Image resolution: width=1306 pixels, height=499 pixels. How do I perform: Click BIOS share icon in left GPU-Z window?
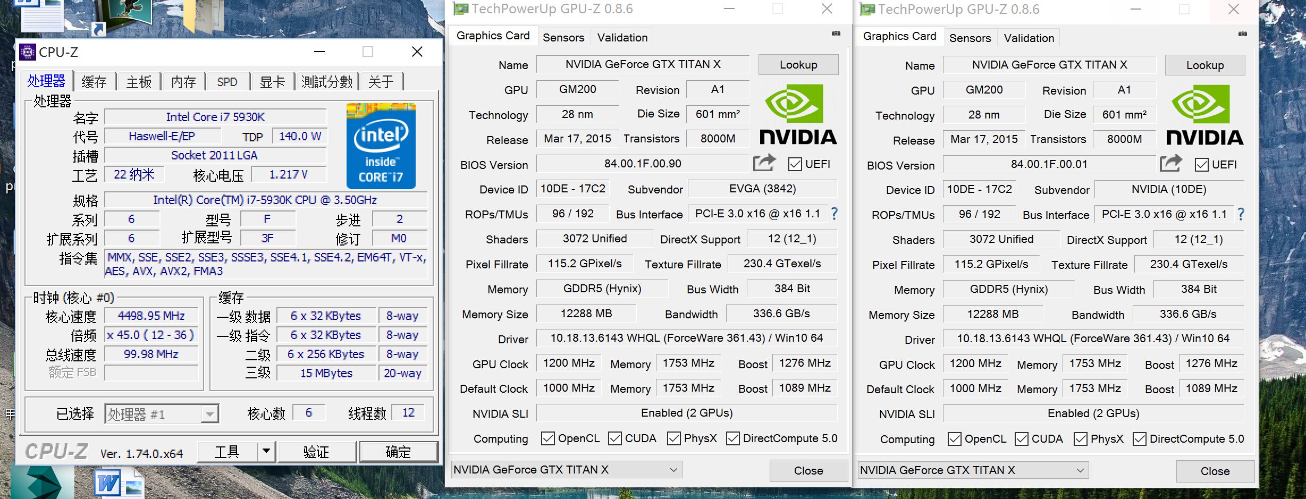tap(764, 163)
